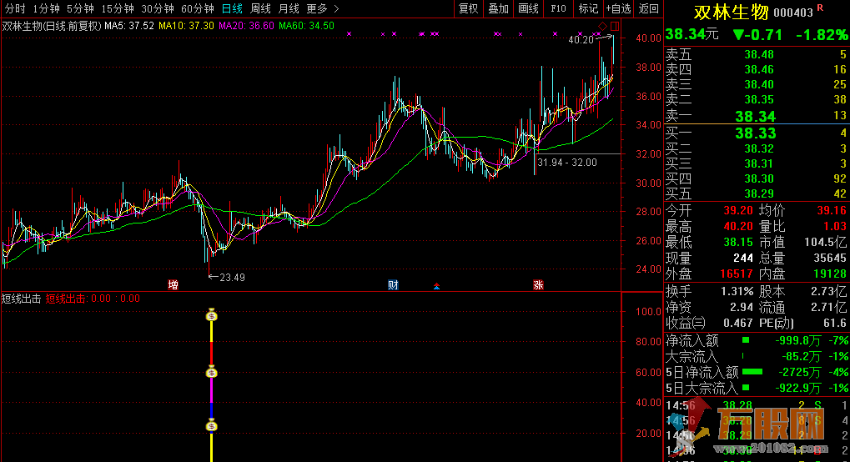This screenshot has width=850, height=462.
Task: Click the 最低 38.15 value
Action: [737, 242]
